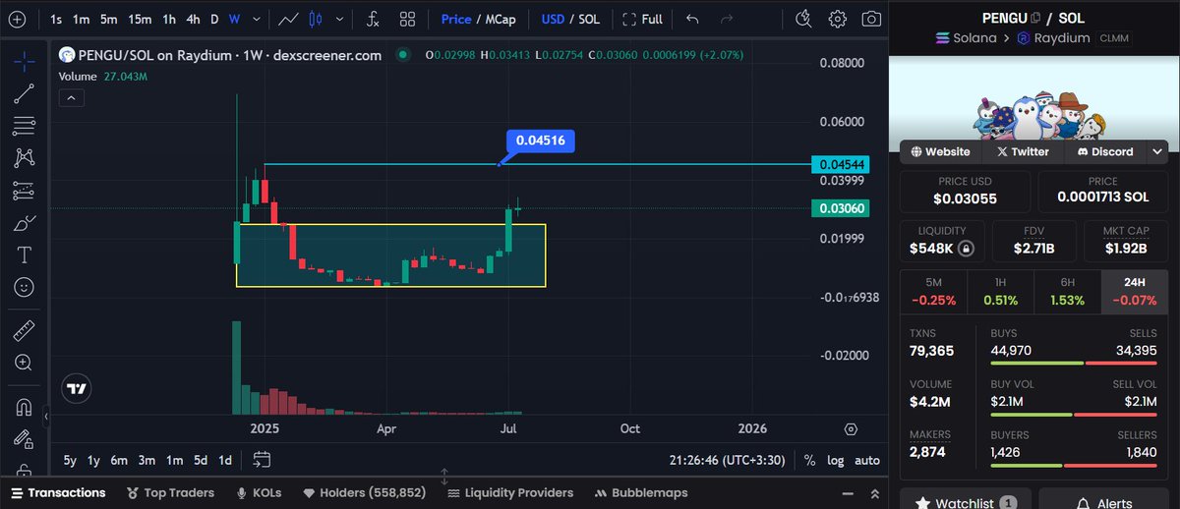Select the ruler measure tool
1180x509 pixels.
(x=25, y=330)
